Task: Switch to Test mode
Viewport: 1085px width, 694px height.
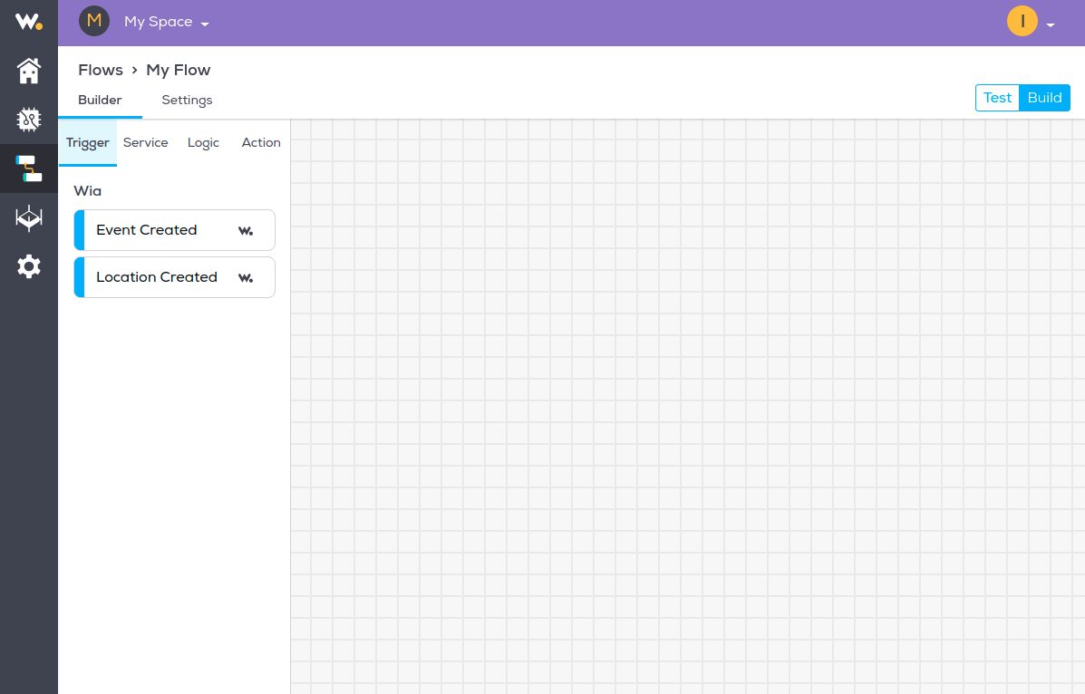Action: coord(997,98)
